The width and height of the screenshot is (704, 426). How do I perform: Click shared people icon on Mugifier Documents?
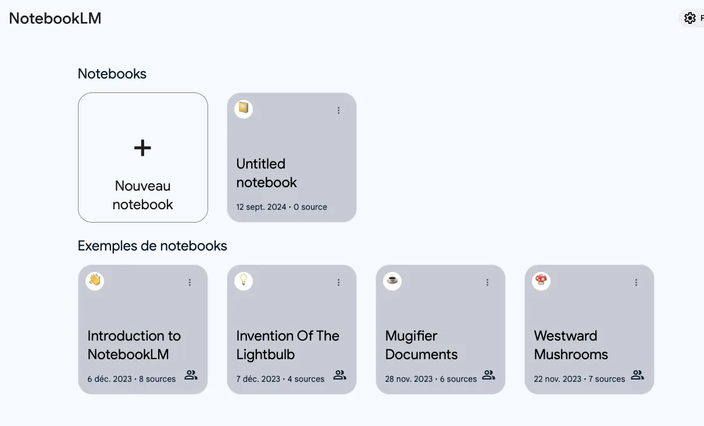(488, 375)
